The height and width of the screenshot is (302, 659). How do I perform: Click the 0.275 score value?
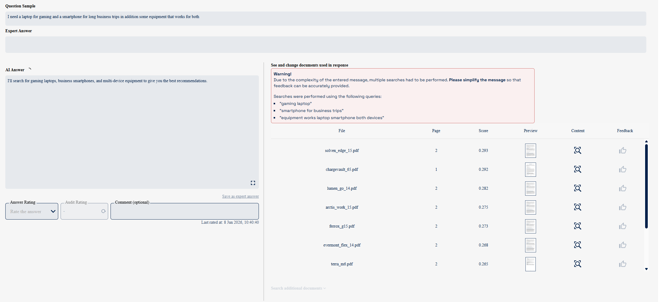click(x=483, y=207)
